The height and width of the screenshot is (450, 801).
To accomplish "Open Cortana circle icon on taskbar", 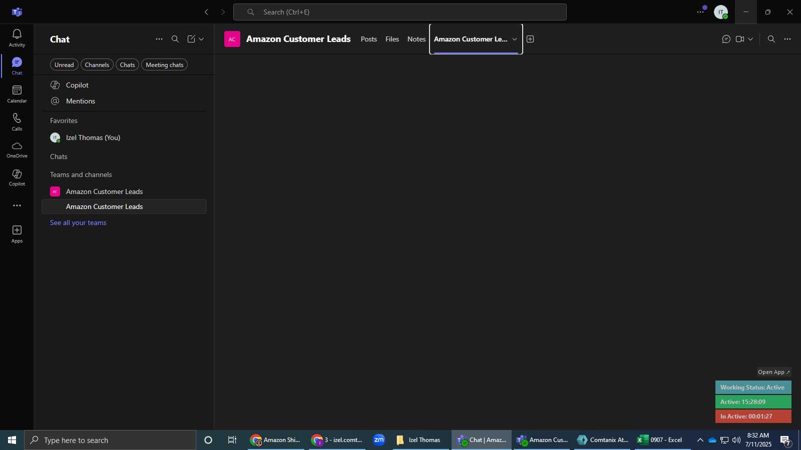I will (x=208, y=440).
